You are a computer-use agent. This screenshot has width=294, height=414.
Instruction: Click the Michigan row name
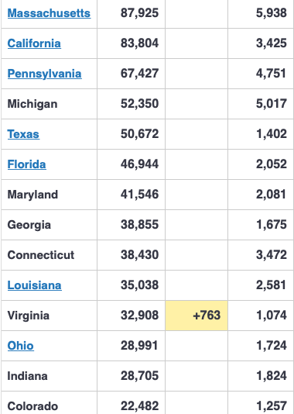point(32,104)
